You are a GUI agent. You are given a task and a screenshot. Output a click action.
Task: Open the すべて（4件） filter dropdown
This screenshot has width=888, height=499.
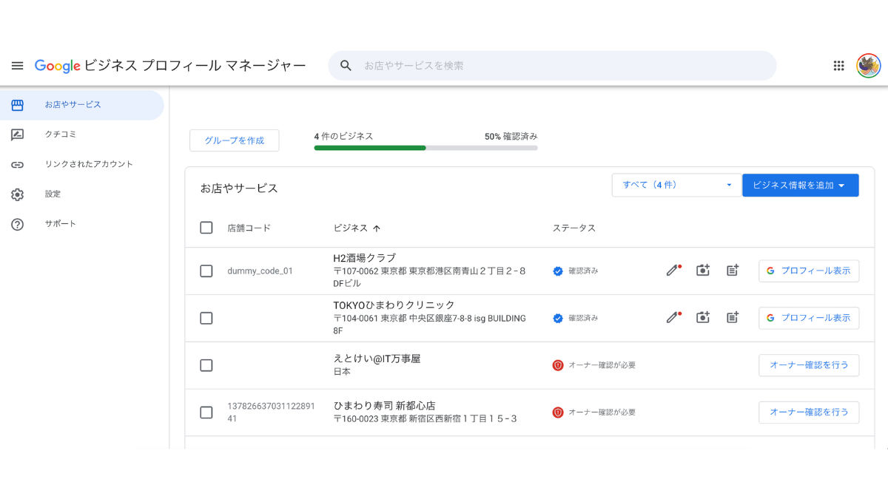click(x=676, y=185)
